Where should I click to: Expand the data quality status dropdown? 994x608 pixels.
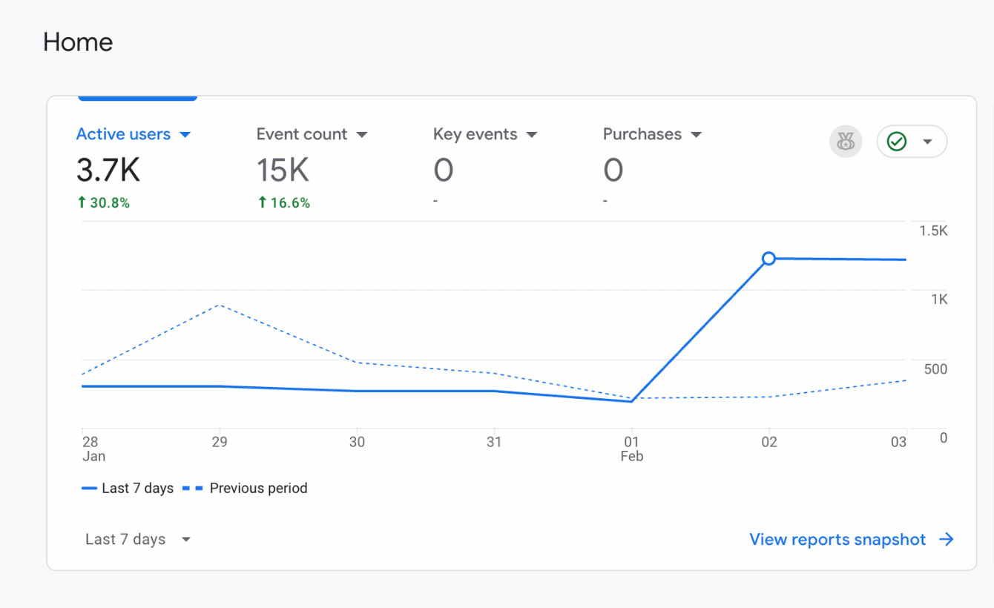[x=926, y=141]
